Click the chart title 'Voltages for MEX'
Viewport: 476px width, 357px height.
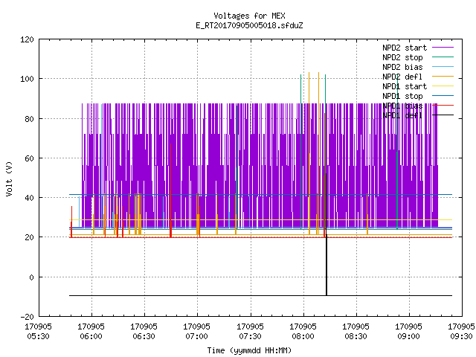click(249, 16)
